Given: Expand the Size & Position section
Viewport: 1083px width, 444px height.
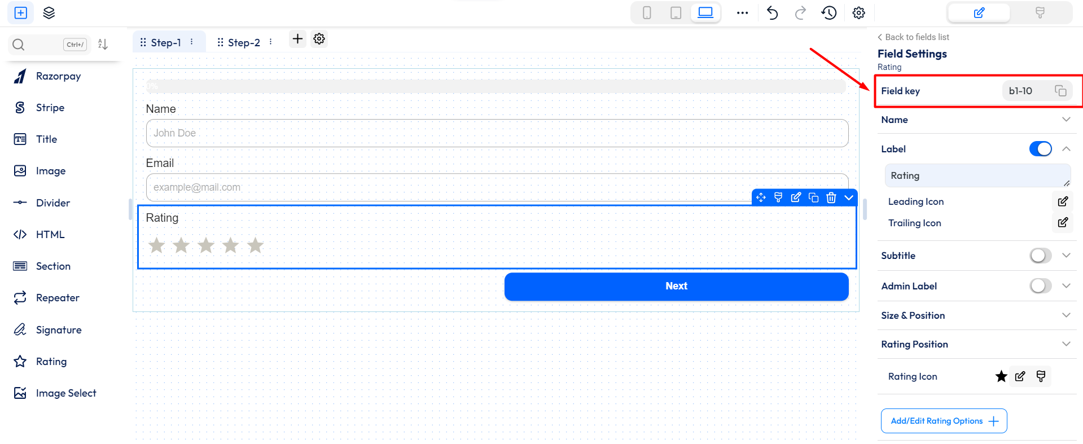Looking at the screenshot, I should point(1066,315).
